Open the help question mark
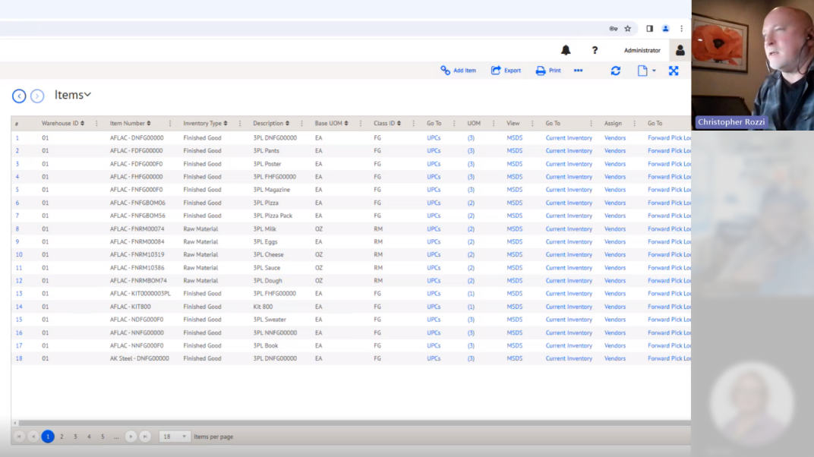Image resolution: width=814 pixels, height=457 pixels. tap(595, 50)
